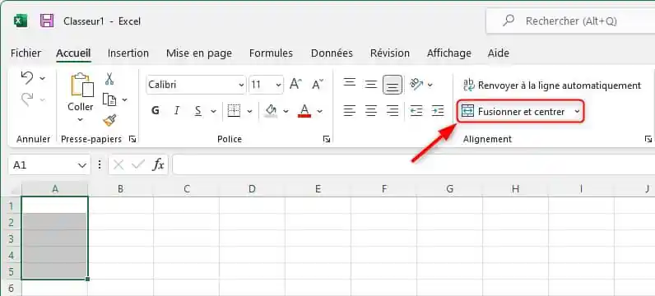Click inside the formula bar field

(x=414, y=165)
